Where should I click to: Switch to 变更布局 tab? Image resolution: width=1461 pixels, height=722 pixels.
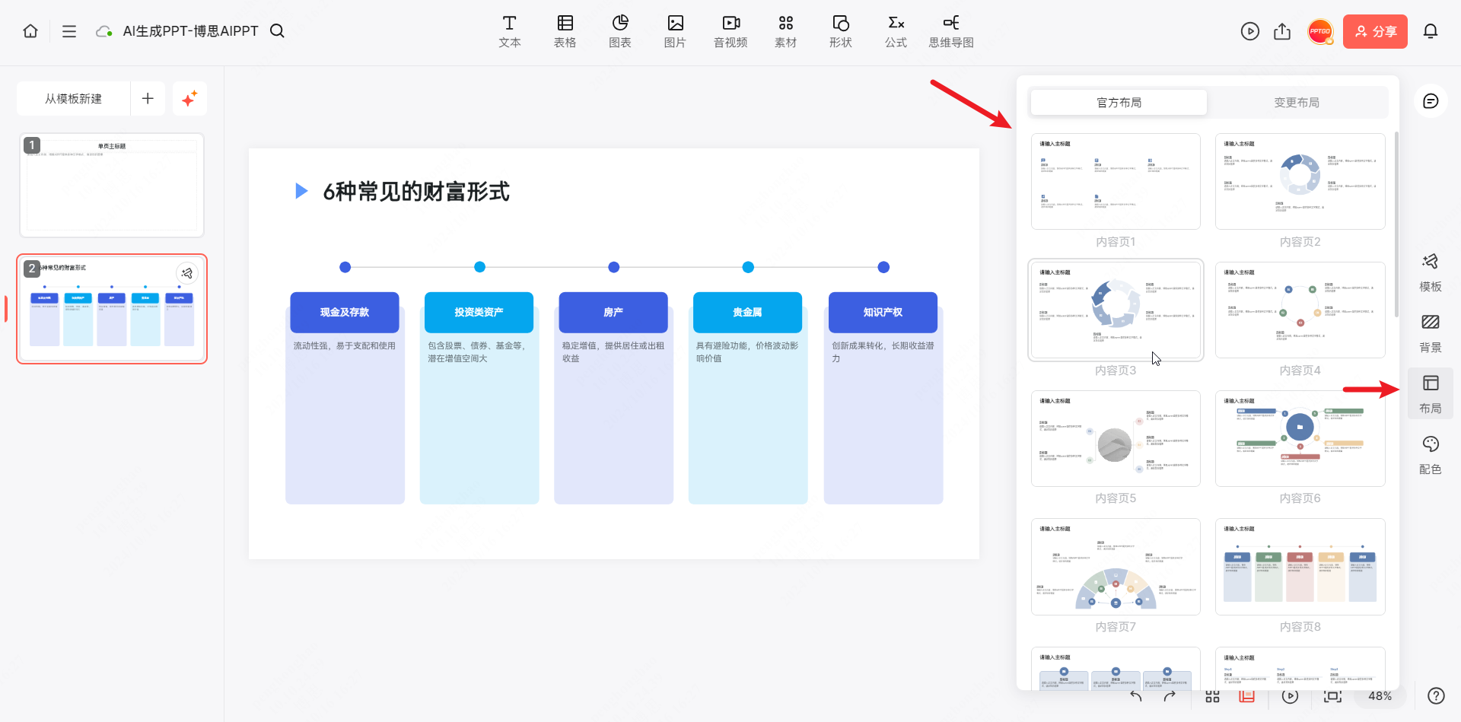(1297, 103)
